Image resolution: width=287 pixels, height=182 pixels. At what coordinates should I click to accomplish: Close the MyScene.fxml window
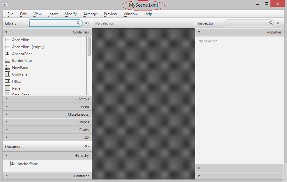tap(277, 4)
